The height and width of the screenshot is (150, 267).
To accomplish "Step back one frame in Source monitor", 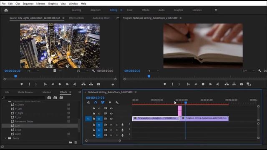I will (x=53, y=84).
